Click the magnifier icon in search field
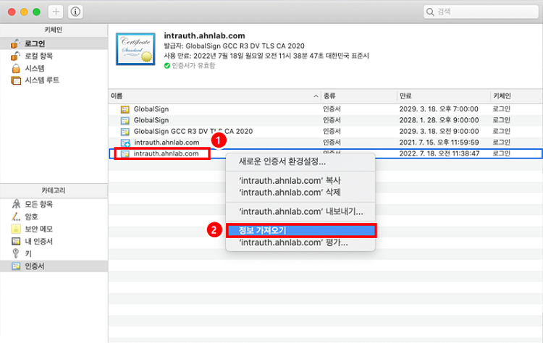The image size is (543, 343). tap(430, 12)
